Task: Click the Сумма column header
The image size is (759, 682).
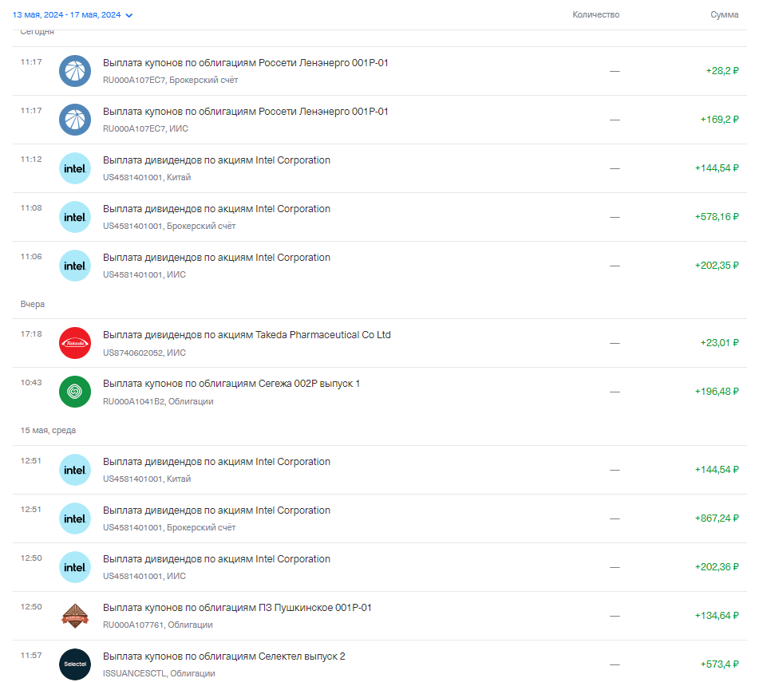Action: pyautogui.click(x=724, y=14)
